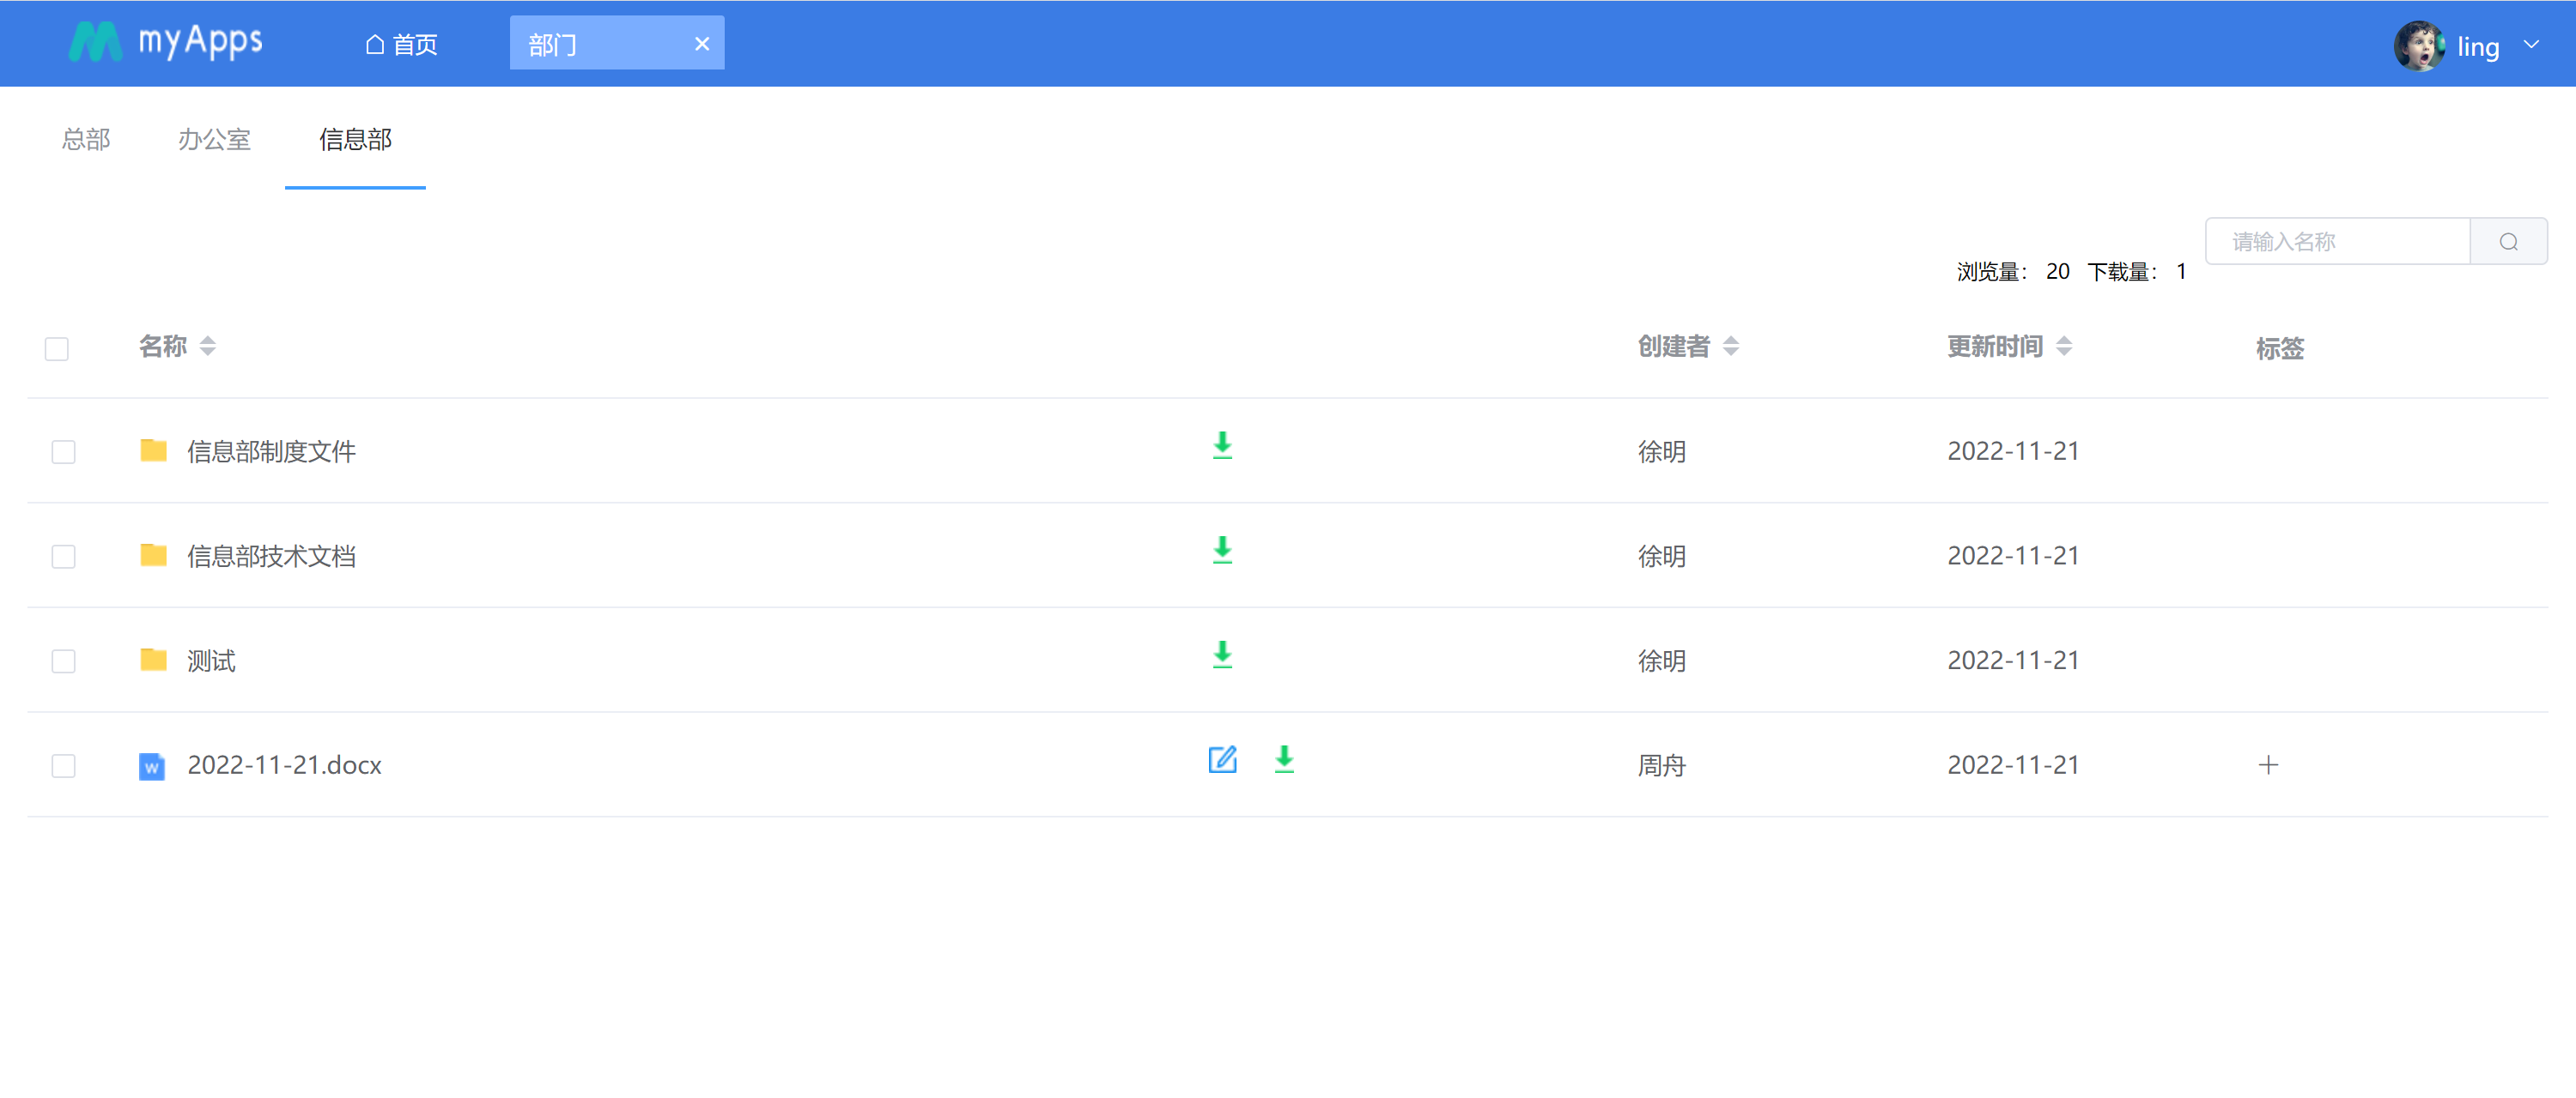Click the search magnifier icon
Viewport: 2576px width, 1098px height.
[2508, 242]
